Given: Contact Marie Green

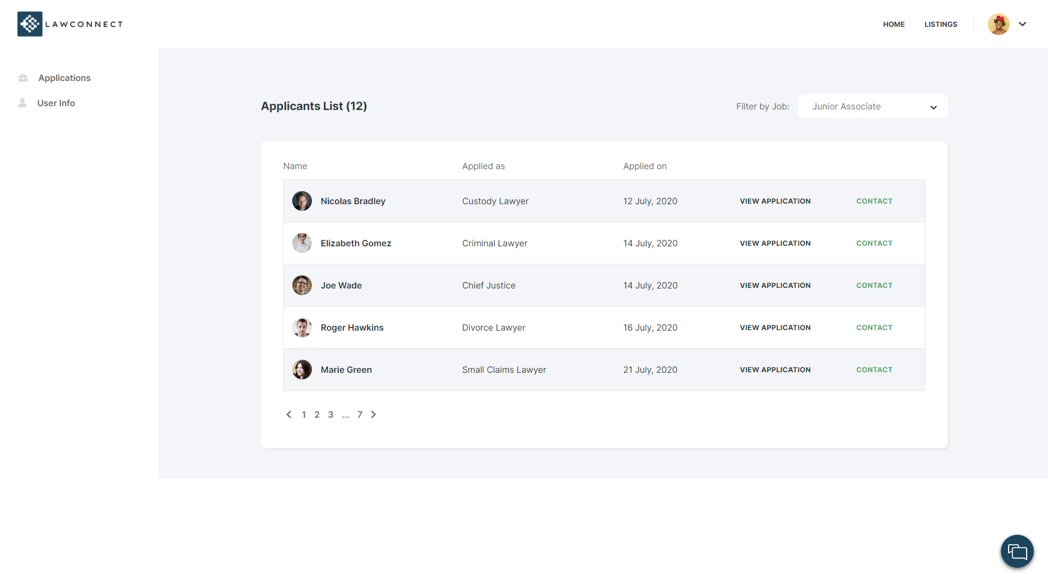Looking at the screenshot, I should (x=874, y=370).
